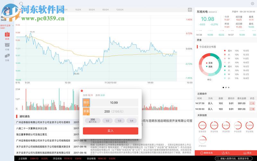
Task: Switch to the 120分K chart tab
Action: pyautogui.click(x=120, y=10)
